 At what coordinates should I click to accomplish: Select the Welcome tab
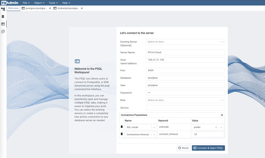click(13, 8)
